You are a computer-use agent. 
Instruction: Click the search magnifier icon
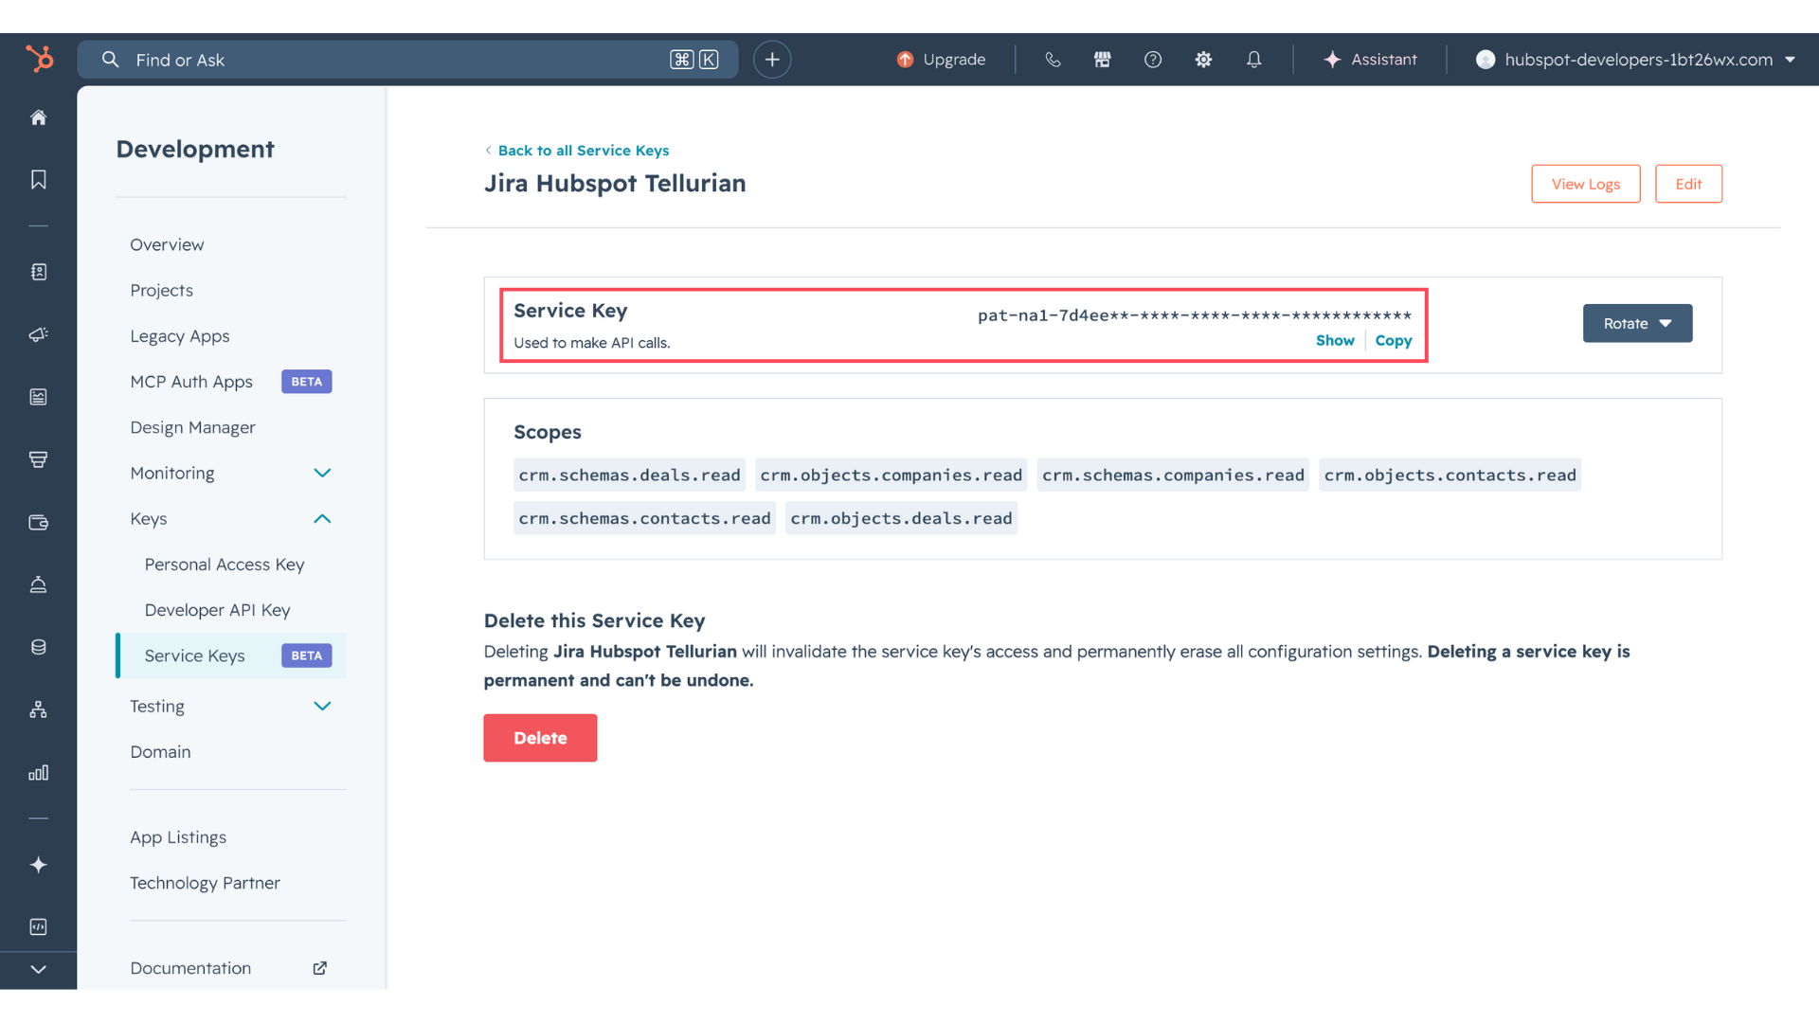[x=111, y=60]
